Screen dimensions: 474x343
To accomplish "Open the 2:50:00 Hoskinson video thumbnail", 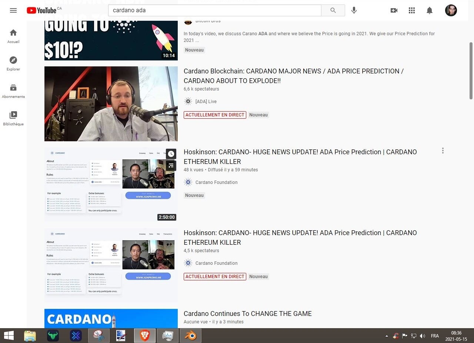I will pos(111,185).
